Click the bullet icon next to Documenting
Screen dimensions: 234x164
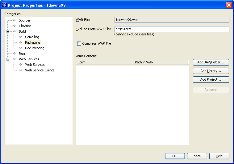coord(21,48)
